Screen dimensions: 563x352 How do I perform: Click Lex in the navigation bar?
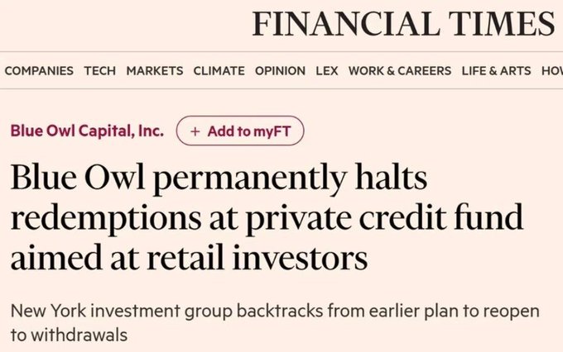327,70
